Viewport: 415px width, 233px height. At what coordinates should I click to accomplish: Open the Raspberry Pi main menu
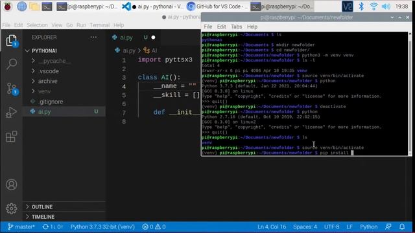click(7, 6)
